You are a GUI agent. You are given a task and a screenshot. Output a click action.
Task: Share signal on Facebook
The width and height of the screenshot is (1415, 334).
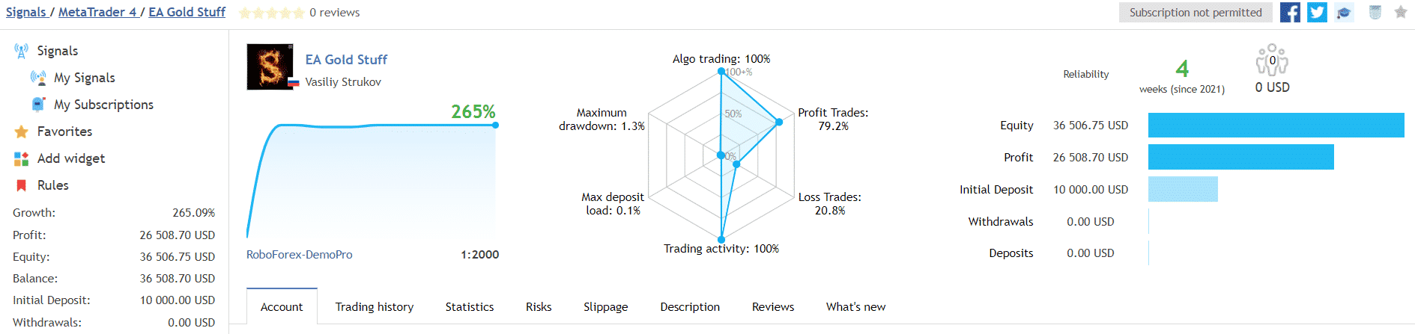point(1290,13)
